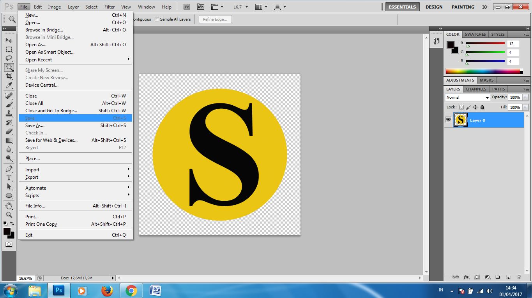Open the Opacity dropdown arrow
The image size is (532, 298).
click(x=526, y=97)
